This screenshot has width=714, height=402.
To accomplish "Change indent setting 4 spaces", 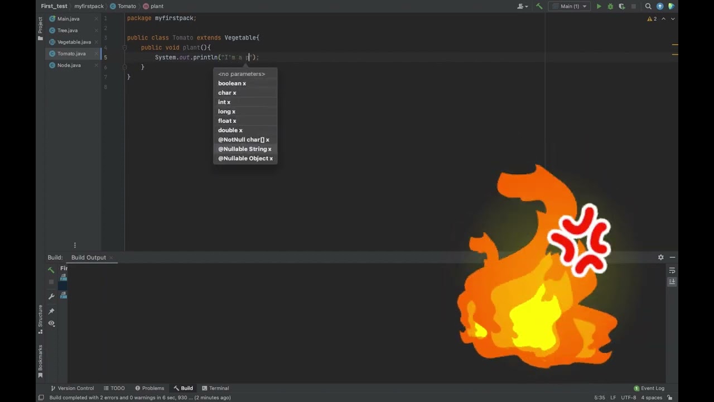I will pos(652,398).
